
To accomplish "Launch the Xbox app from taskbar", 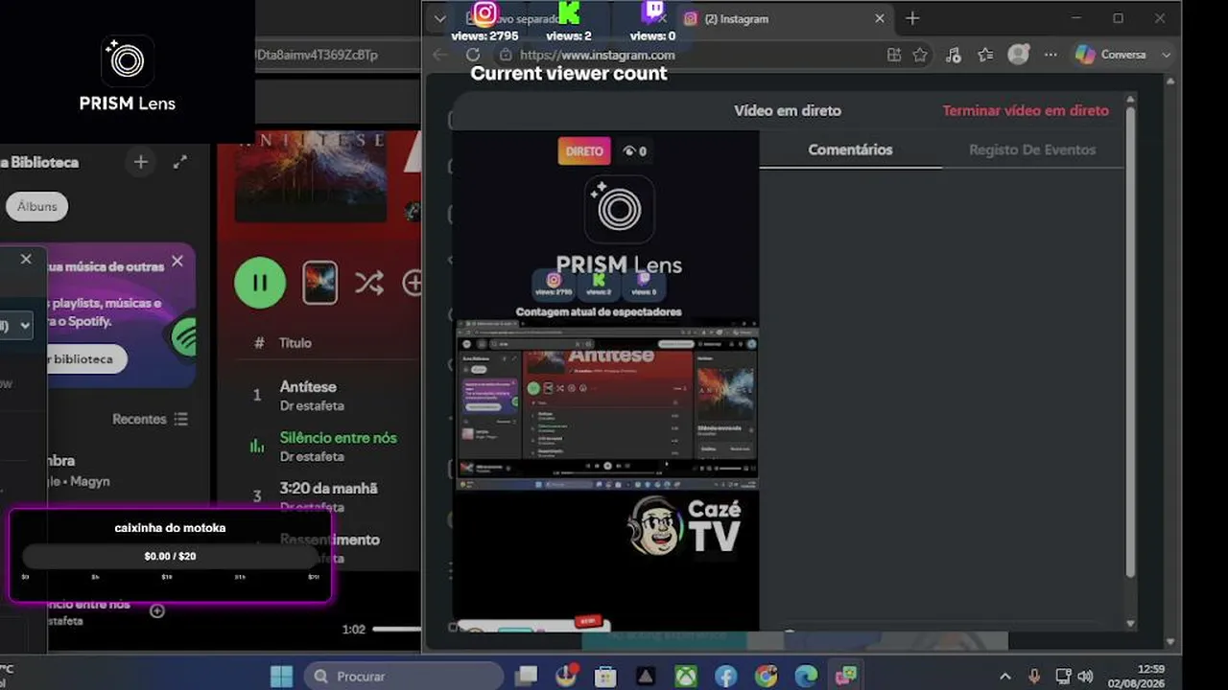I will click(685, 676).
